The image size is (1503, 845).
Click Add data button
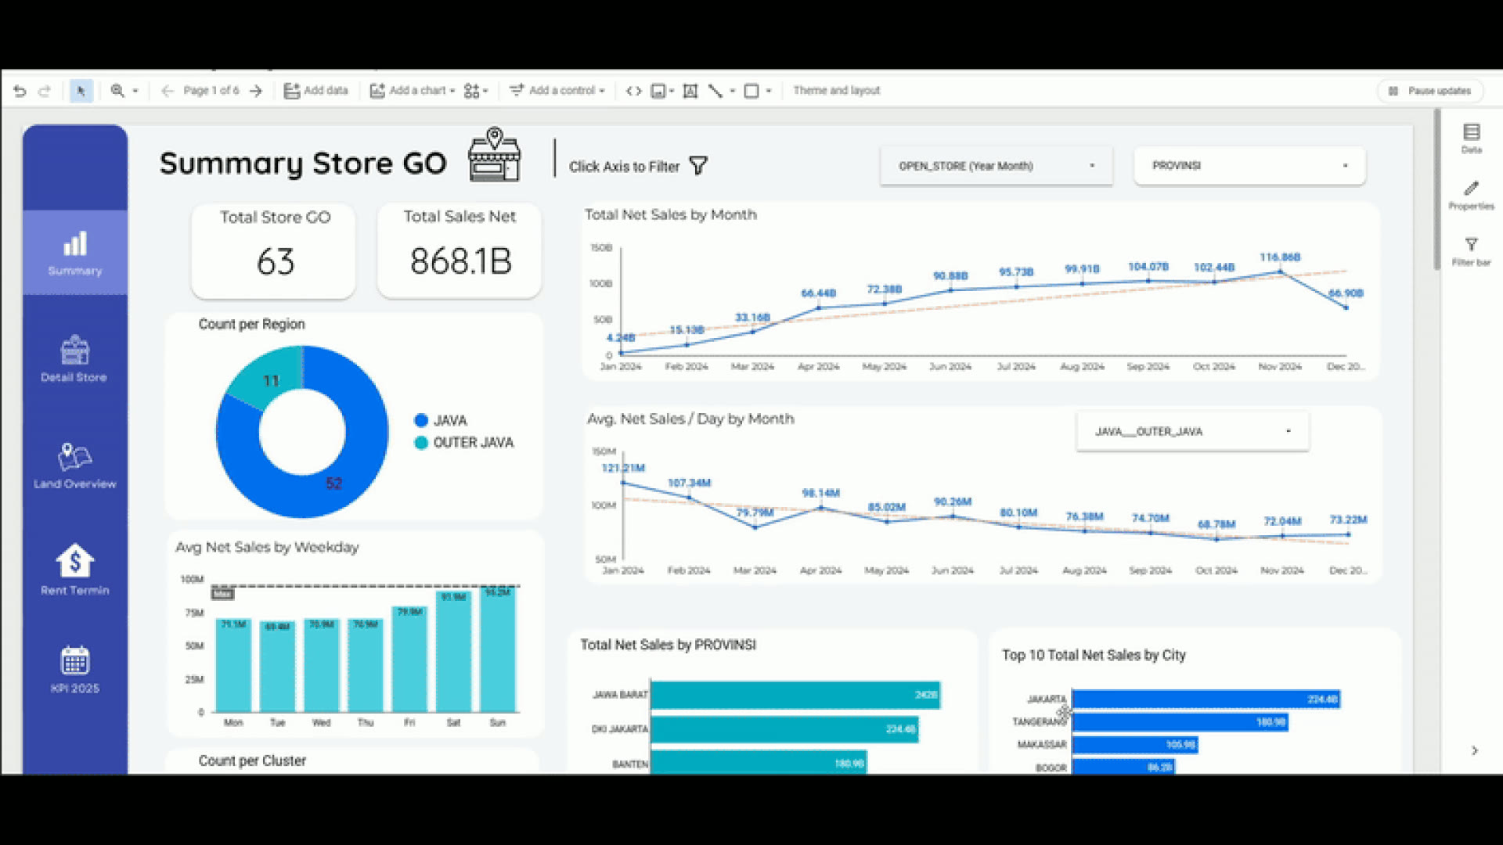click(x=315, y=91)
